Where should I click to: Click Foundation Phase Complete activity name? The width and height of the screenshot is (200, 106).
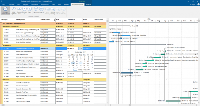(25, 48)
